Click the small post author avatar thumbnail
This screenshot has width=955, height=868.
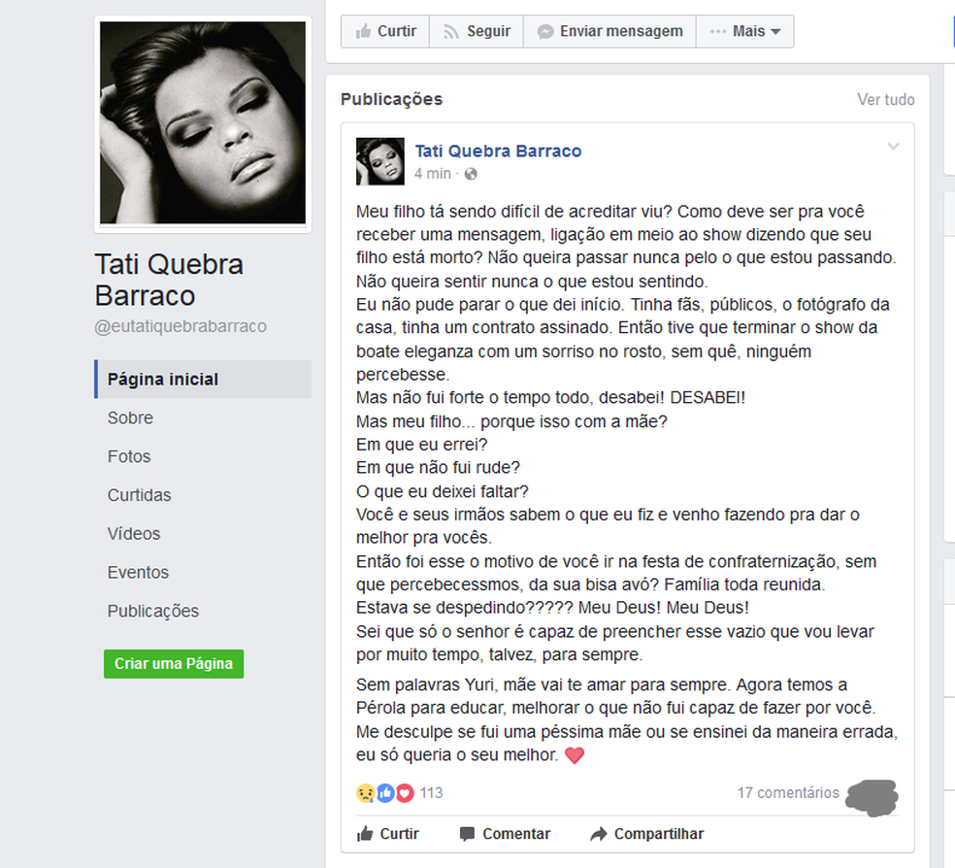[380, 161]
